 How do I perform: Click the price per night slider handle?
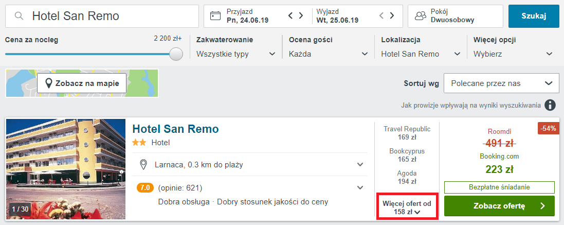click(176, 54)
